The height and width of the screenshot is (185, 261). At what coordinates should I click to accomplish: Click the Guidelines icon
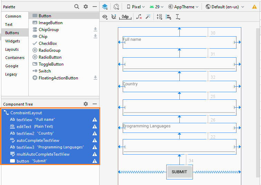pyautogui.click(x=178, y=17)
